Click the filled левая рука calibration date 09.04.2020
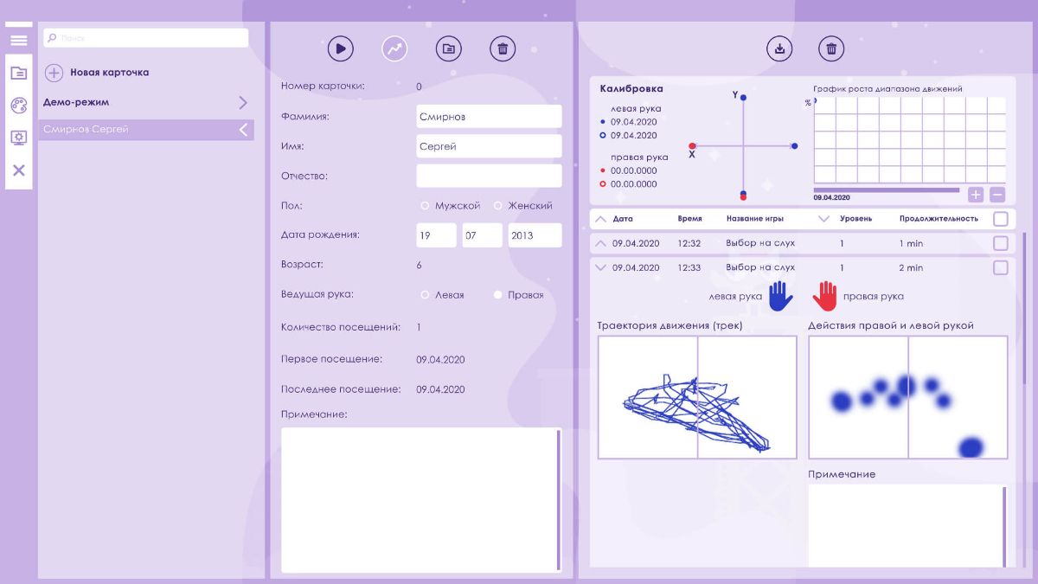This screenshot has width=1038, height=584. tap(634, 122)
